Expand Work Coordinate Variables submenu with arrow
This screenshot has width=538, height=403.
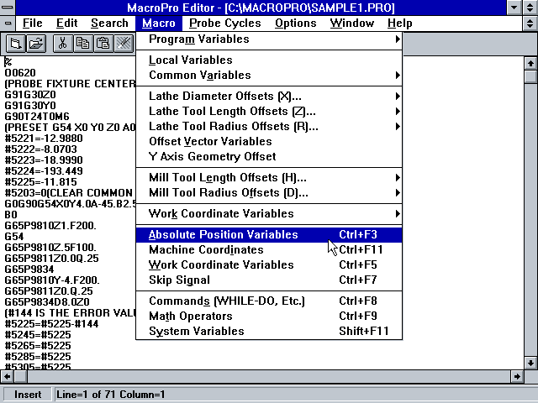269,213
